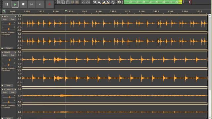The image size is (212, 119).
Task: Skip to end of project
Action: pos(40,4)
